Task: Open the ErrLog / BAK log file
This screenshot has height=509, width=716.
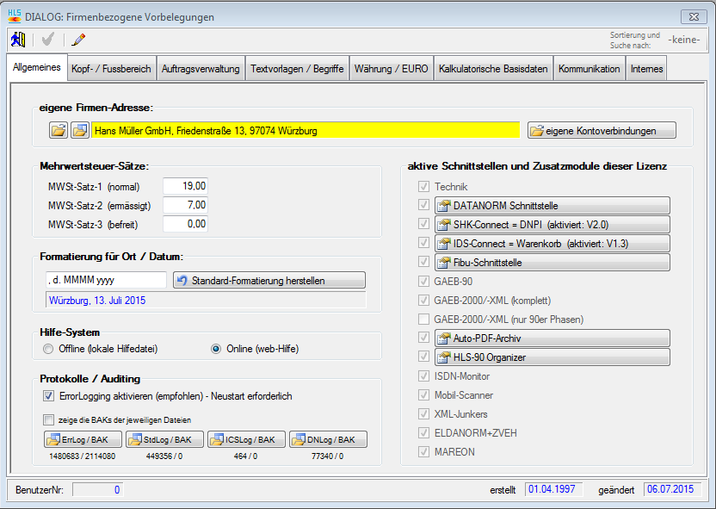Action: (x=78, y=440)
